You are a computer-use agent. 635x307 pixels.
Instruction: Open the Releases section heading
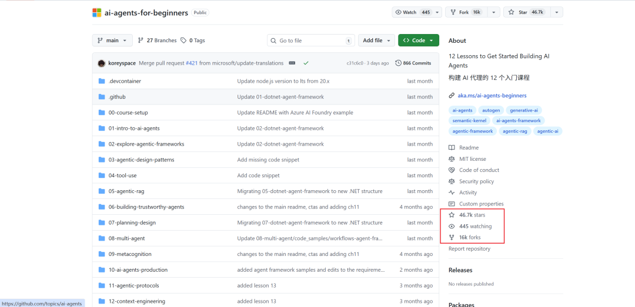[460, 270]
